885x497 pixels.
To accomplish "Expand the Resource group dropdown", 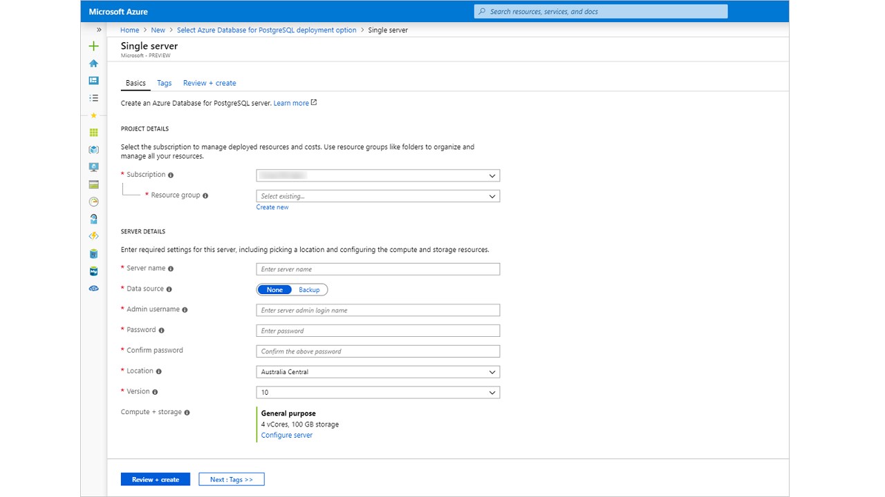I will click(378, 196).
